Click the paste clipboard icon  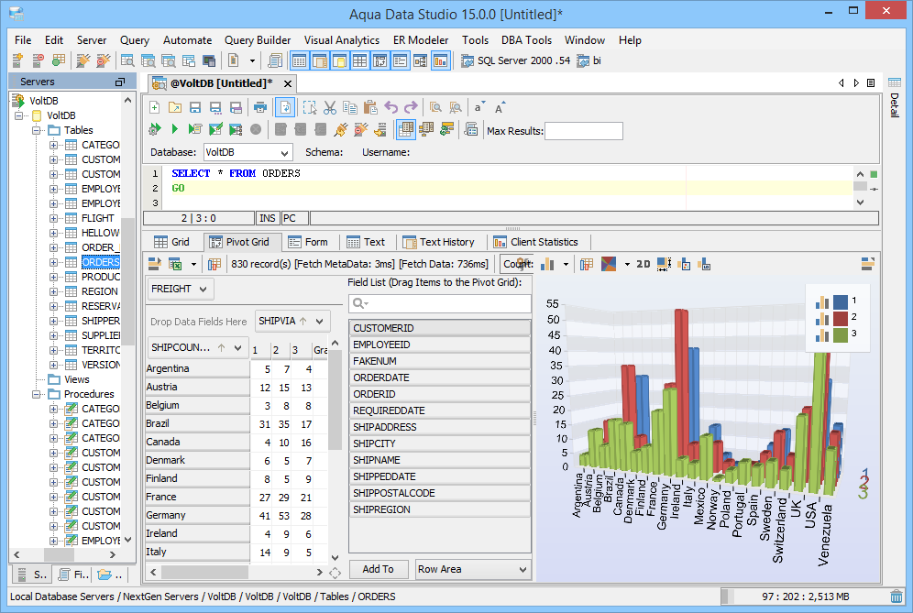(x=370, y=108)
